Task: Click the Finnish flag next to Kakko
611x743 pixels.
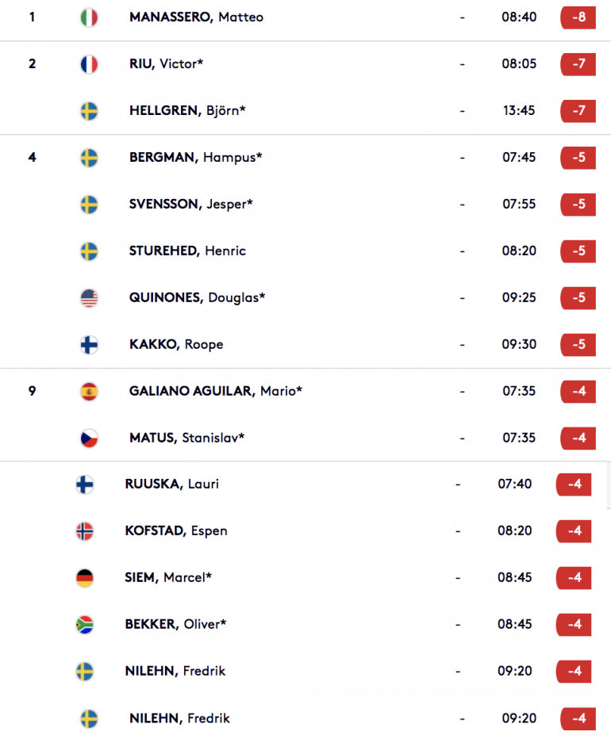Action: [89, 345]
